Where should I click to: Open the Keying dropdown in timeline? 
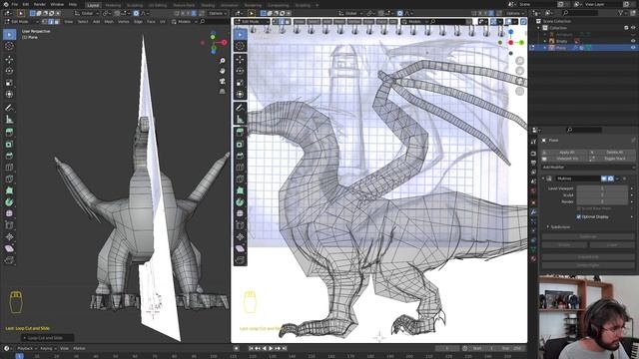pos(48,348)
